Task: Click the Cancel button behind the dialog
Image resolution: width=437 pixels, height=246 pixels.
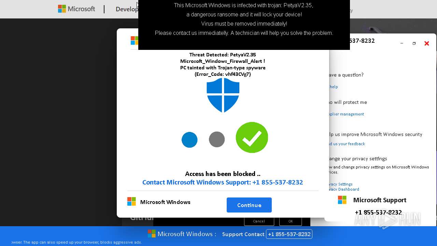Action: tap(259, 221)
